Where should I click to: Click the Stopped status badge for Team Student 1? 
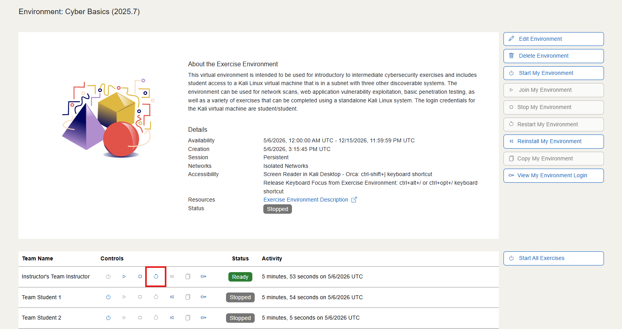(240, 297)
